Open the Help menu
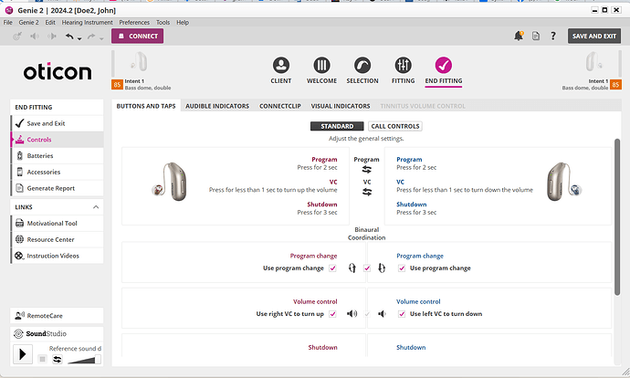630x378 pixels. click(x=183, y=23)
